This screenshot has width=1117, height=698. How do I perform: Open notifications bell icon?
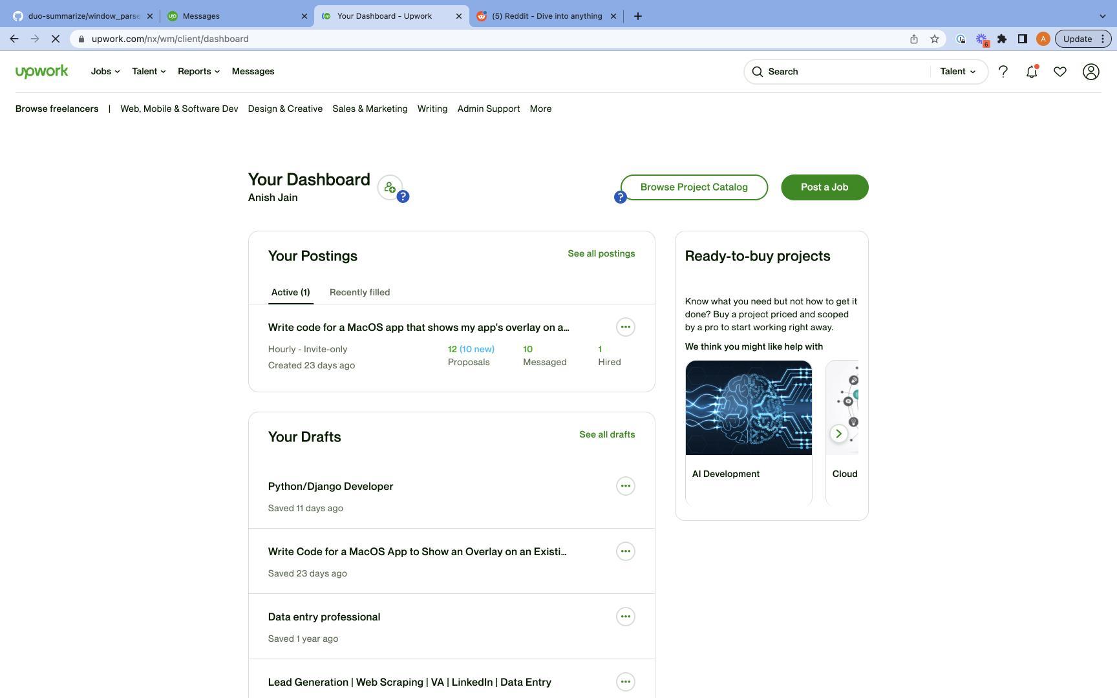[1032, 72]
